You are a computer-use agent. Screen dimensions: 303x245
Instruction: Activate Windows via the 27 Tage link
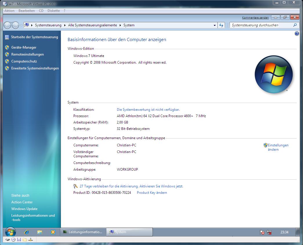coord(131,186)
